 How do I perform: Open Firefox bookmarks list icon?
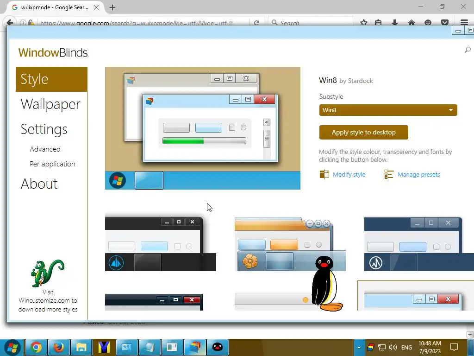pos(378,23)
